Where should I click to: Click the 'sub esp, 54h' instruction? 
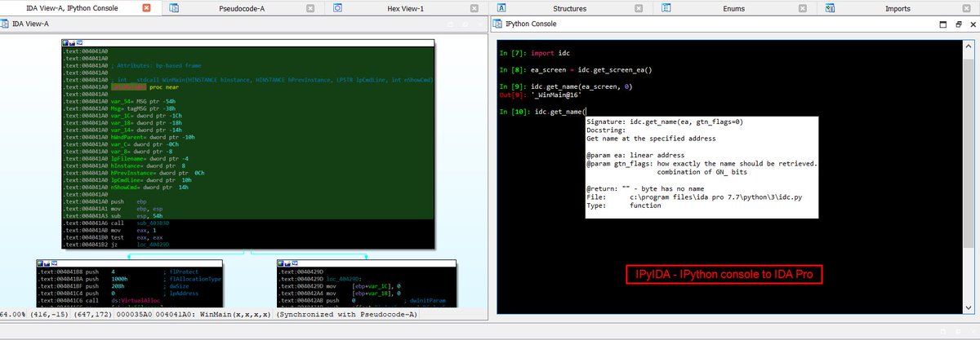click(x=137, y=216)
